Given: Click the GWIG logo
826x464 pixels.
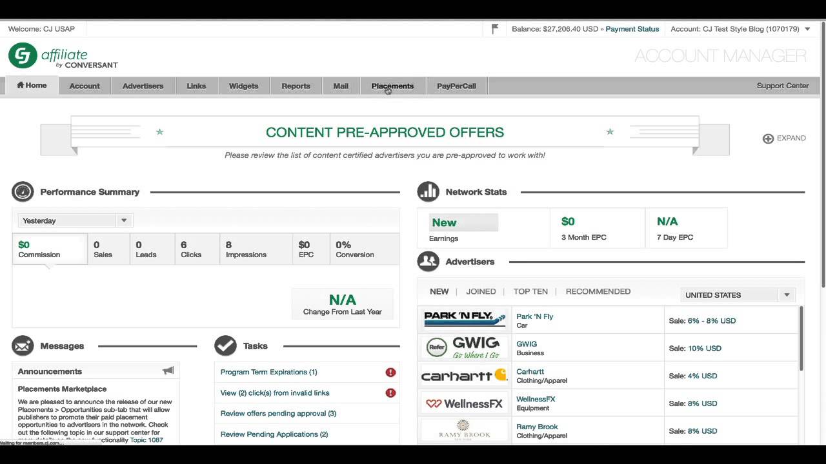Looking at the screenshot, I should (x=463, y=347).
